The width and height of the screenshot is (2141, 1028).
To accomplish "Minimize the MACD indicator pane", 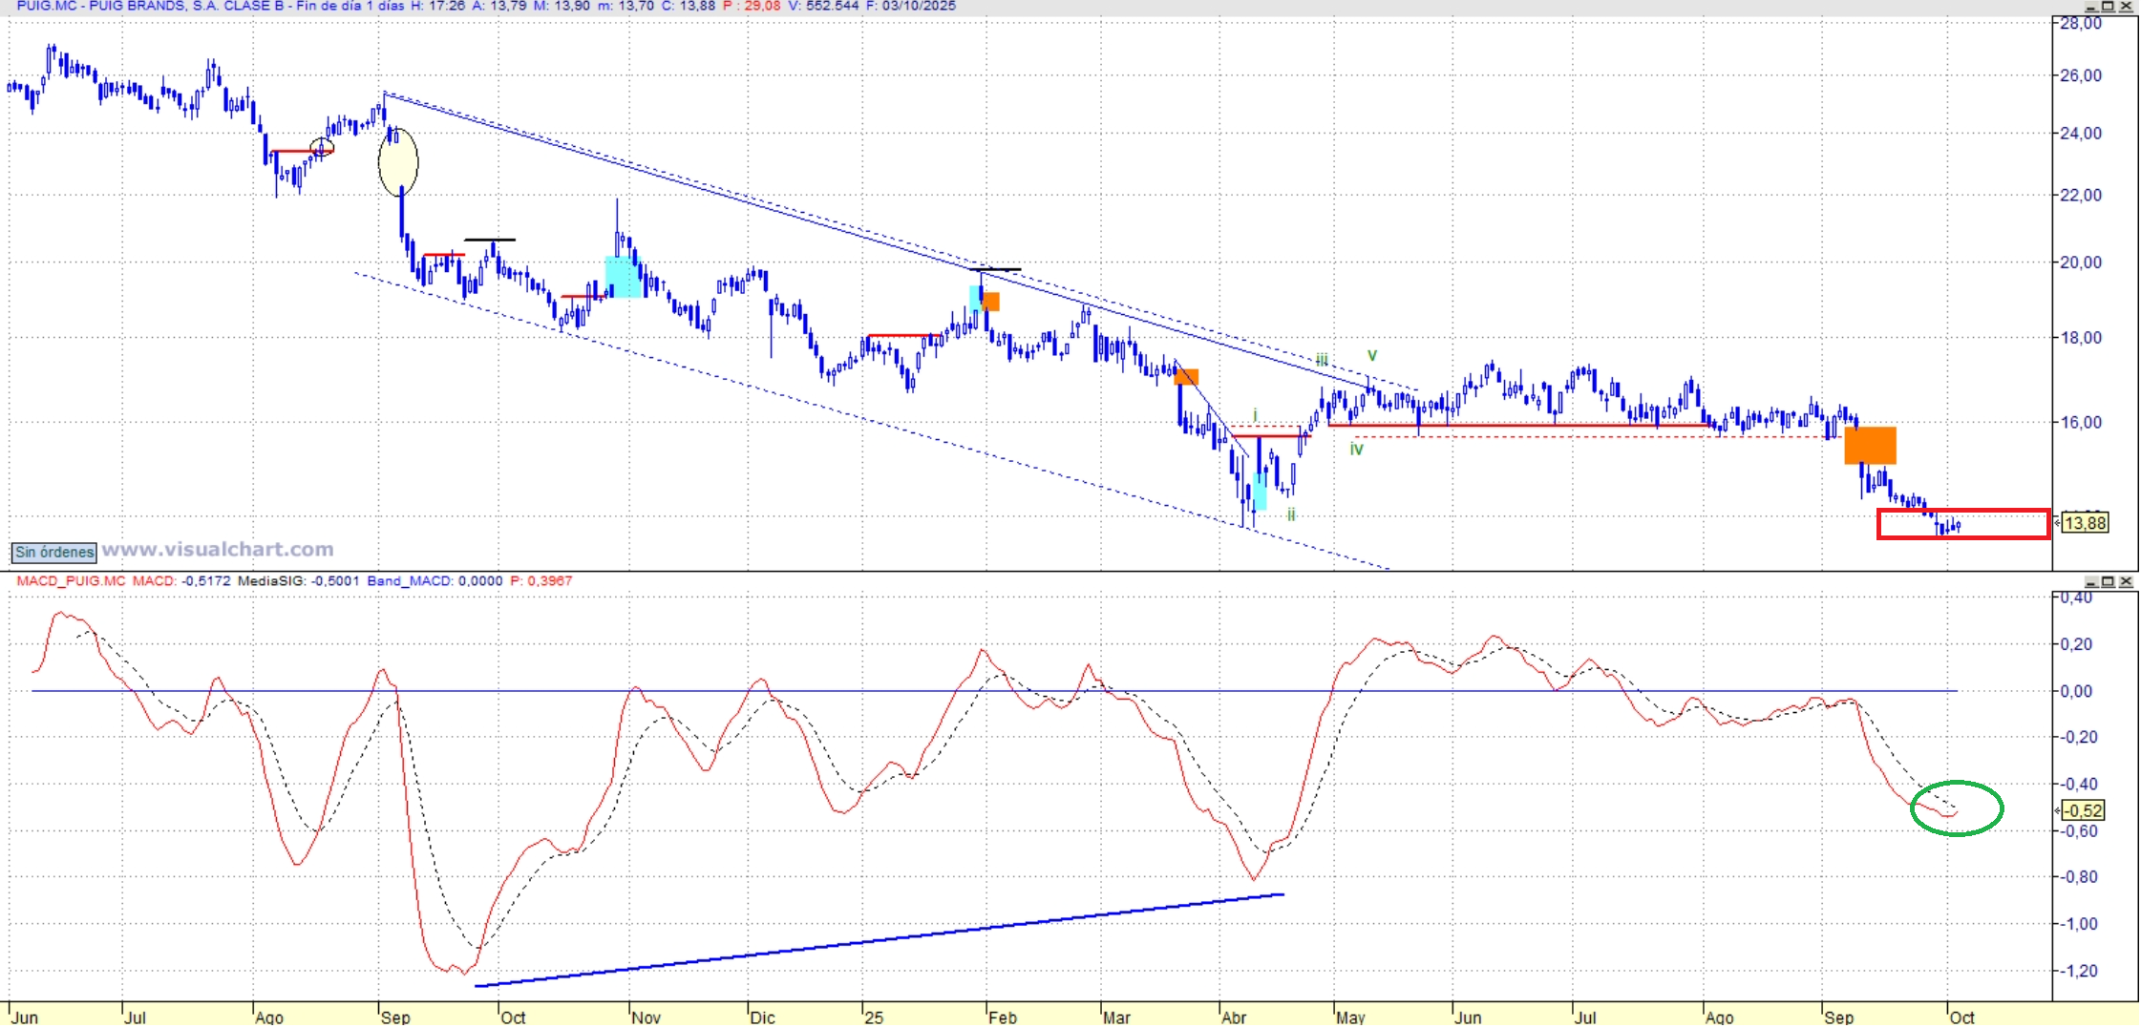I will [x=2091, y=581].
